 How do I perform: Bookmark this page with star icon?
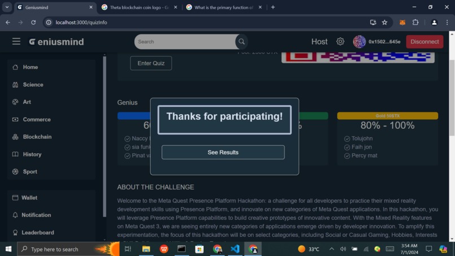pos(384,23)
